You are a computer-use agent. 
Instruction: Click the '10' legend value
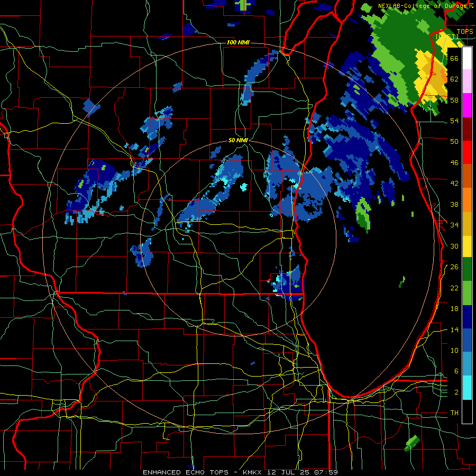click(x=454, y=350)
